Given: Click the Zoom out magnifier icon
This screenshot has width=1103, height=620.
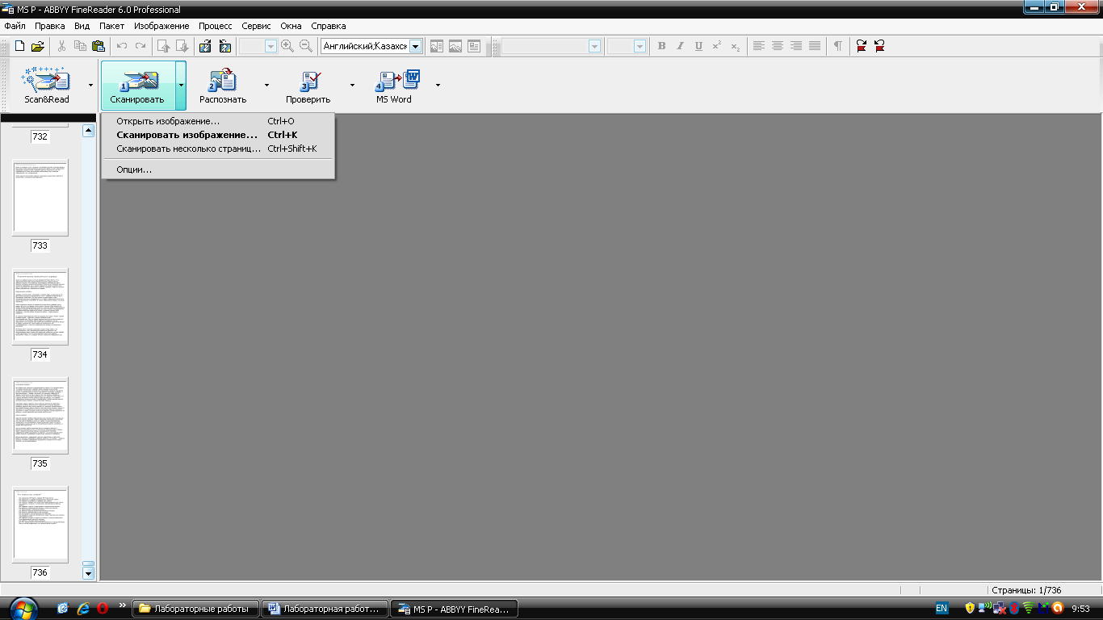Looking at the screenshot, I should click(x=306, y=46).
